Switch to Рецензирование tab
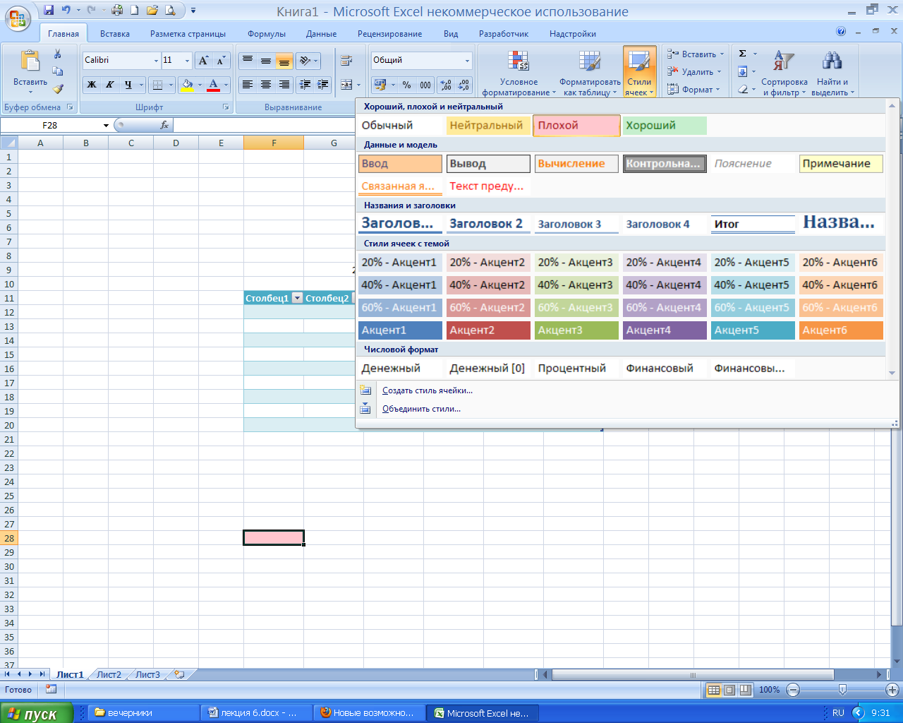Viewport: 903px width, 723px height. [x=389, y=34]
